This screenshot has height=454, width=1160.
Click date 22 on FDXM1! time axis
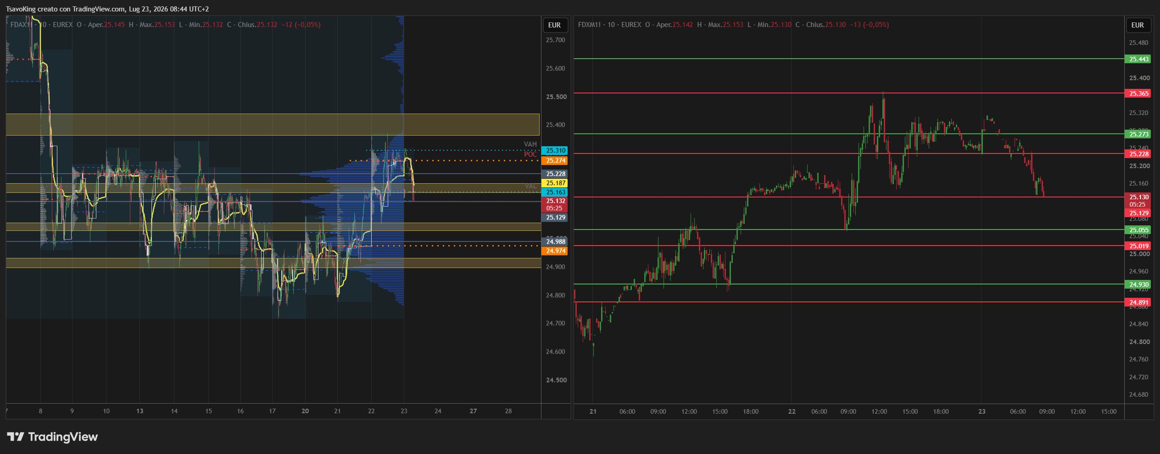792,411
